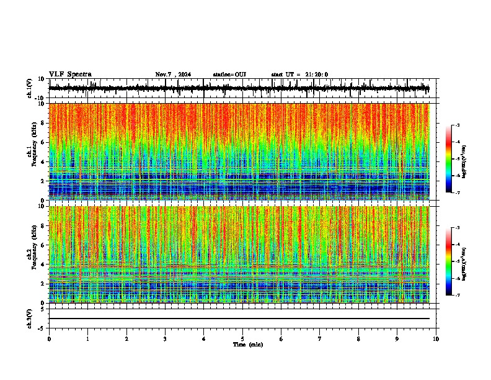491x380 pixels.
Task: Click time axis tick label "7"
Action: 320,339
